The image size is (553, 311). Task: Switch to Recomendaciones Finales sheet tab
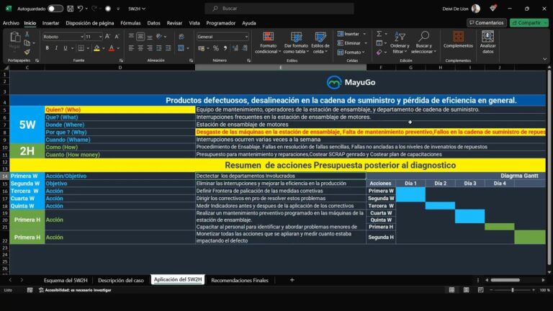coord(240,279)
